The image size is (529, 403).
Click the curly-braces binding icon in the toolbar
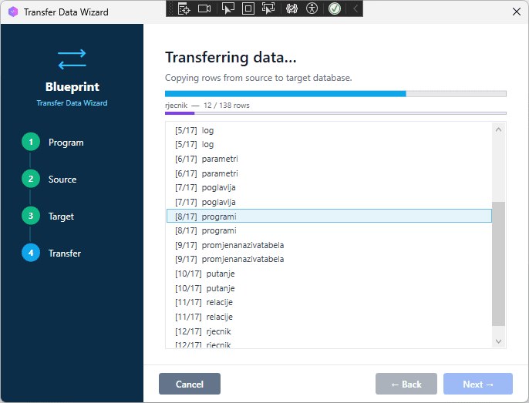click(x=291, y=8)
